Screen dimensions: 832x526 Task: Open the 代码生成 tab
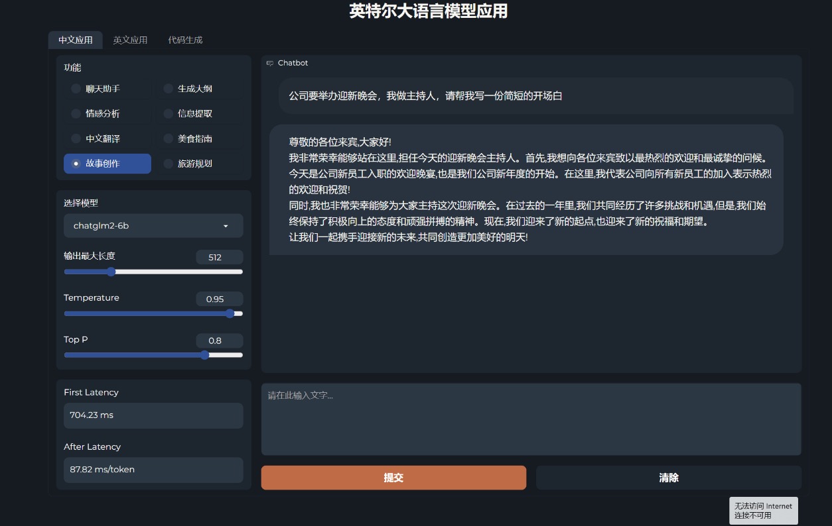click(185, 40)
